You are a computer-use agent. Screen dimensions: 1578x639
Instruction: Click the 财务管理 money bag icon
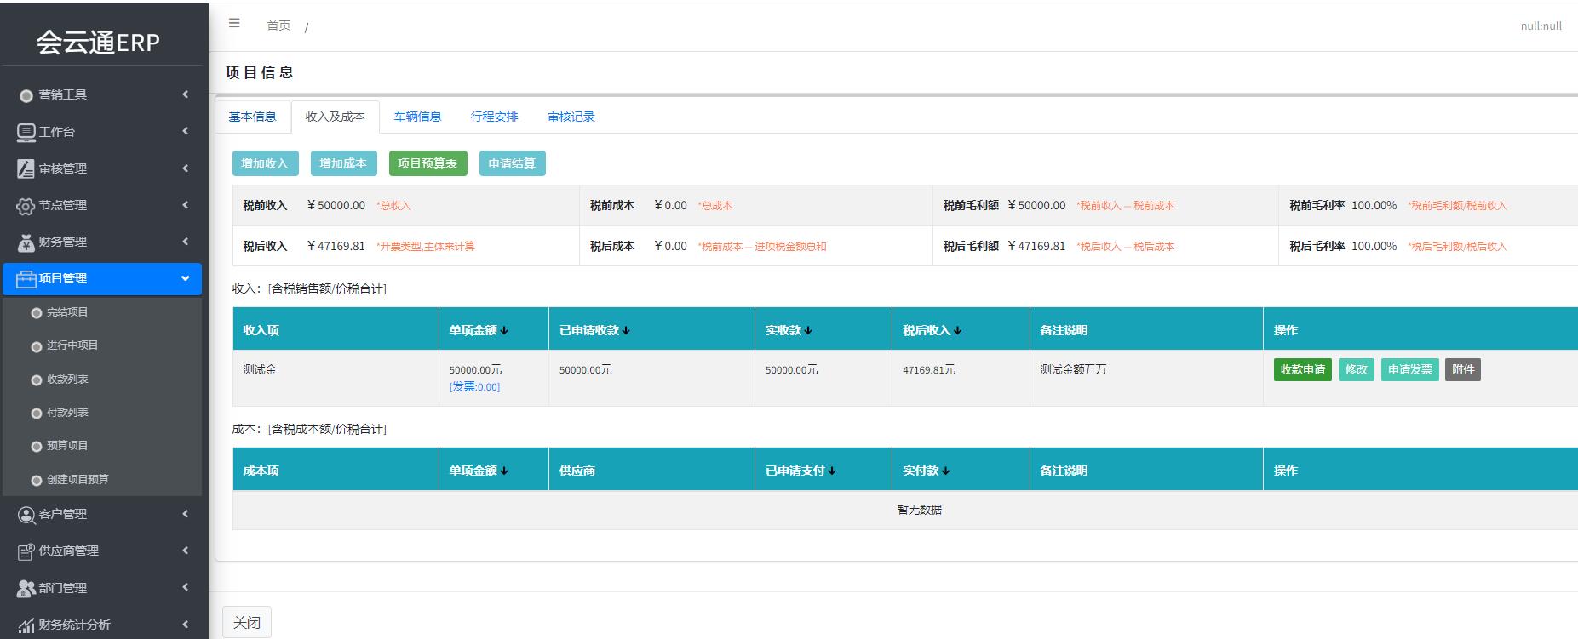tap(26, 242)
